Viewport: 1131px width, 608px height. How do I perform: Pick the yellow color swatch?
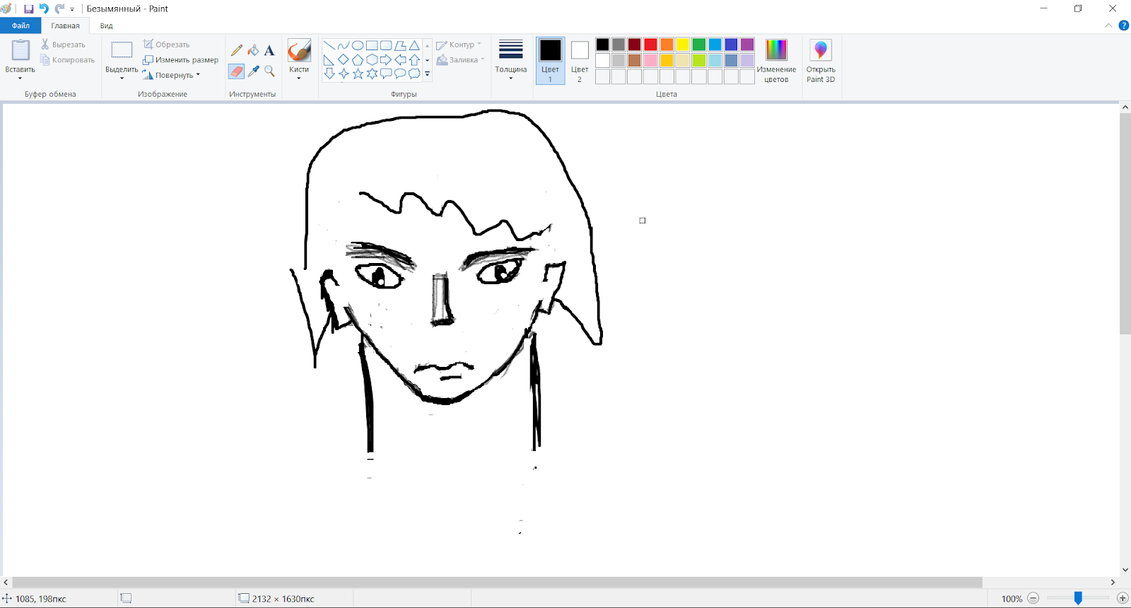(x=683, y=45)
